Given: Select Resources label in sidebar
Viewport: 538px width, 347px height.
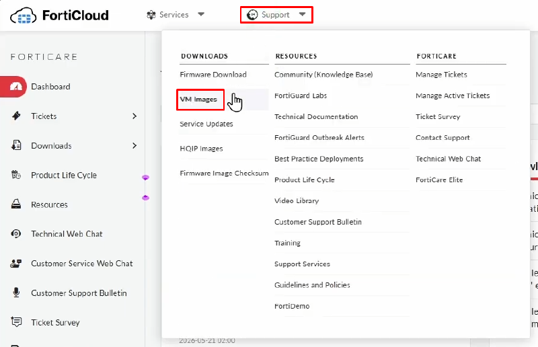Looking at the screenshot, I should click(x=49, y=204).
